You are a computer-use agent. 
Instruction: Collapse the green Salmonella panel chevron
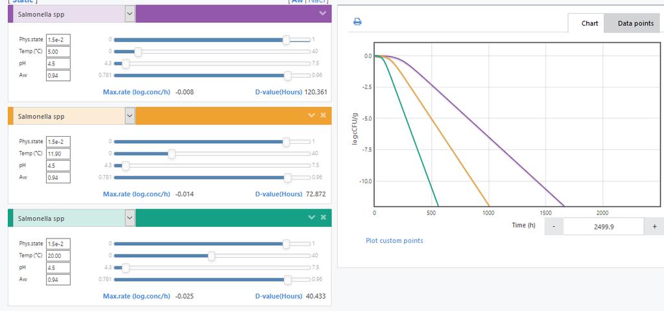pyautogui.click(x=312, y=217)
